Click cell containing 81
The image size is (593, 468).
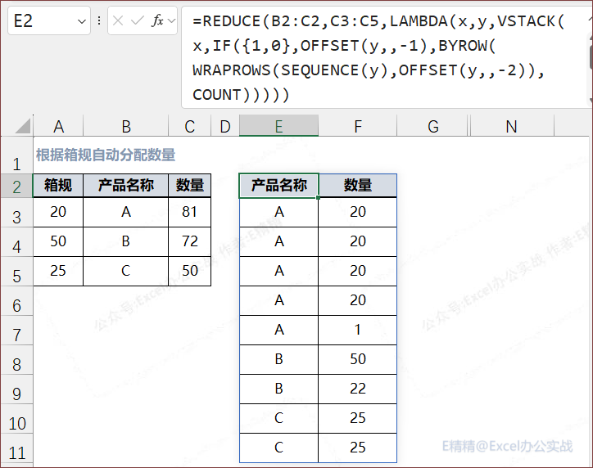tap(189, 212)
